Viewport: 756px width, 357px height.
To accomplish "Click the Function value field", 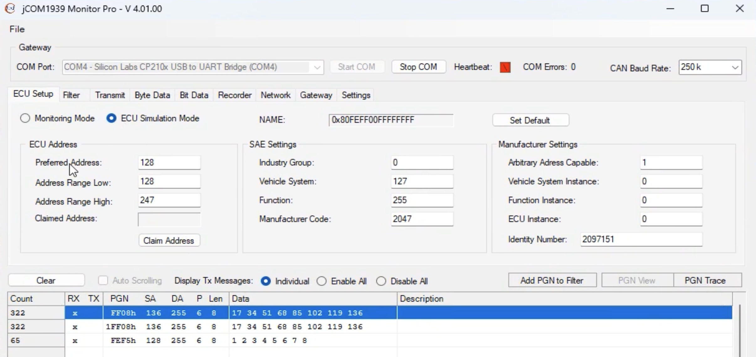I will click(x=422, y=200).
